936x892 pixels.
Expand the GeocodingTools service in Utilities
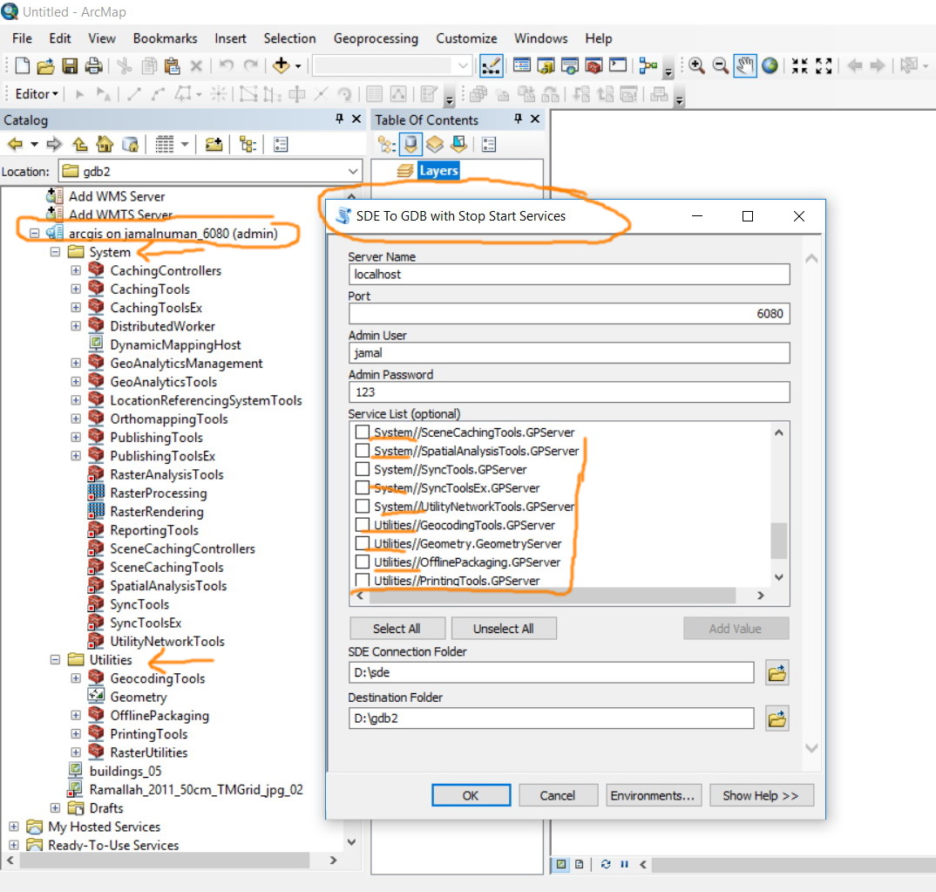76,678
